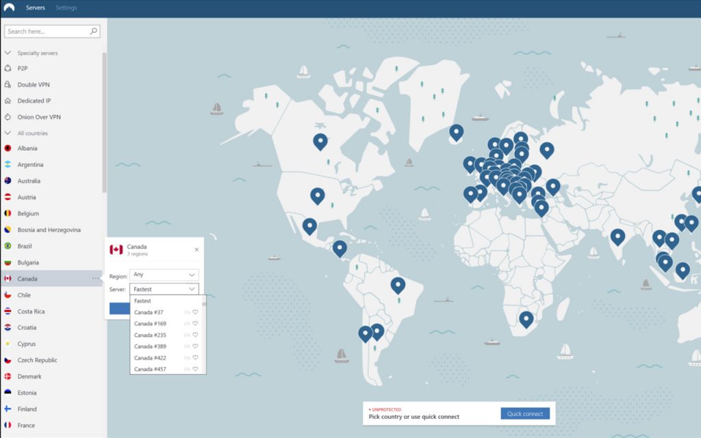
Task: Choose the Onion Over VPN specialty server
Action: [x=39, y=117]
